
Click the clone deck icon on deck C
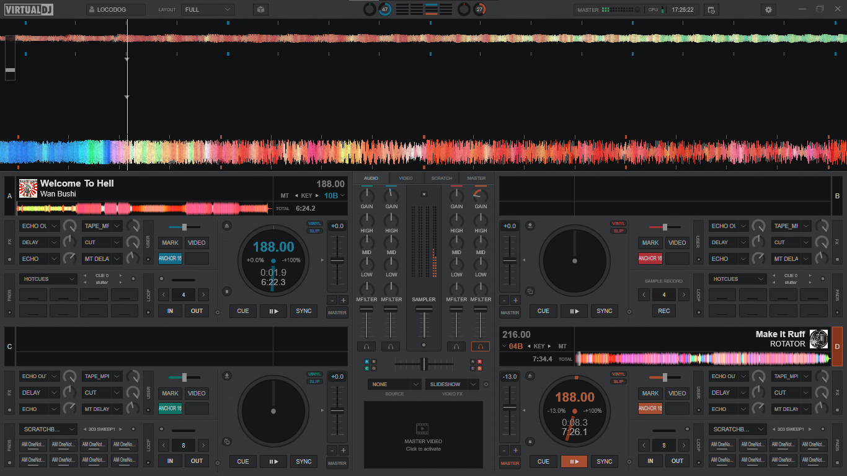[x=227, y=441]
